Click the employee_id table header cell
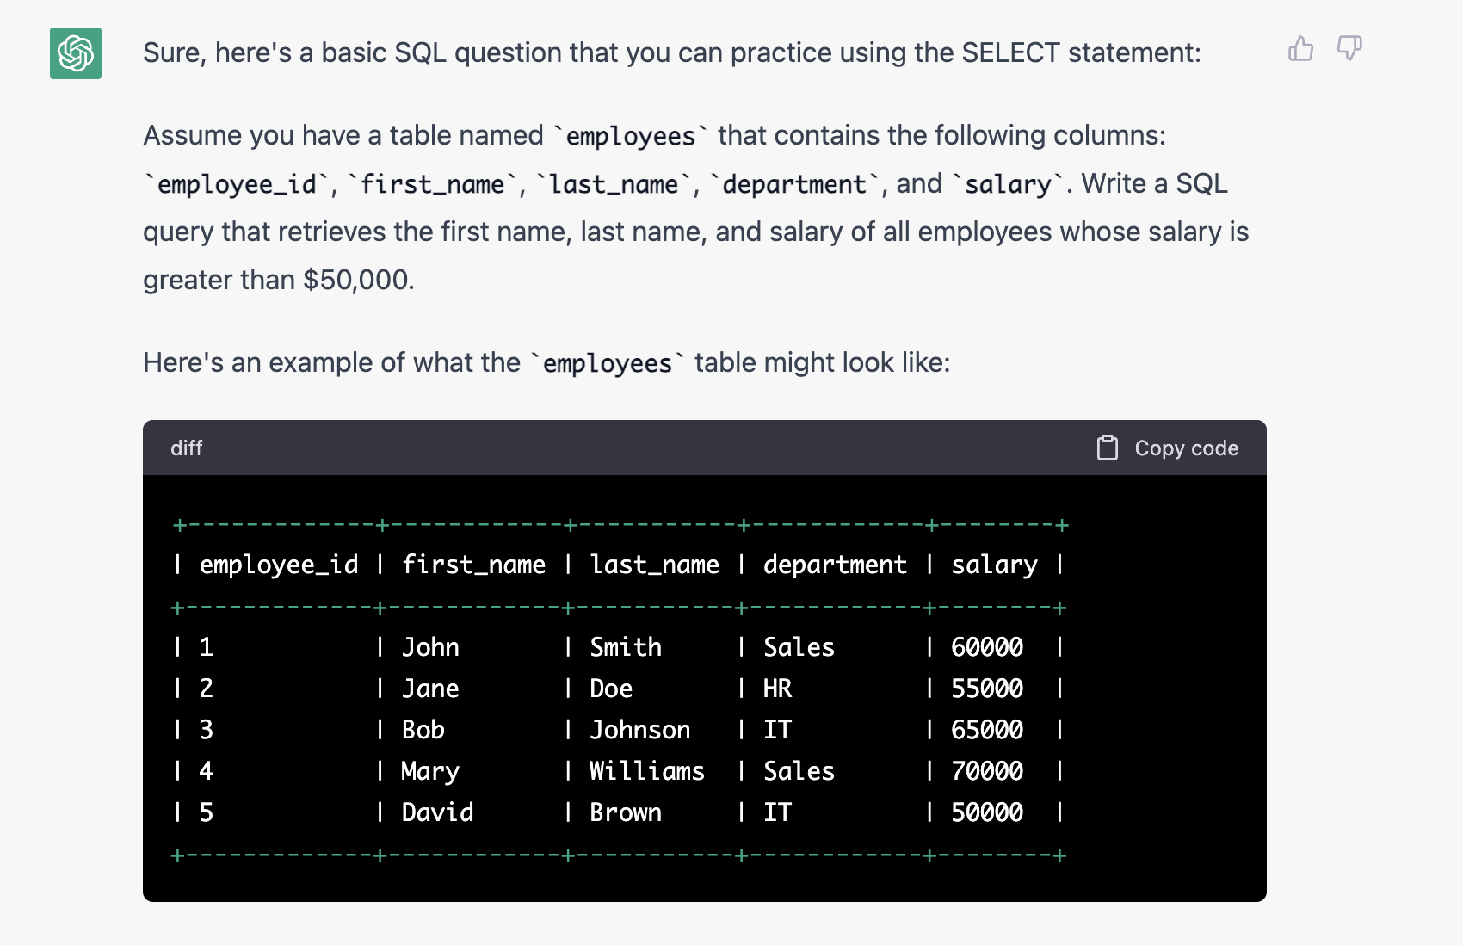 click(278, 565)
